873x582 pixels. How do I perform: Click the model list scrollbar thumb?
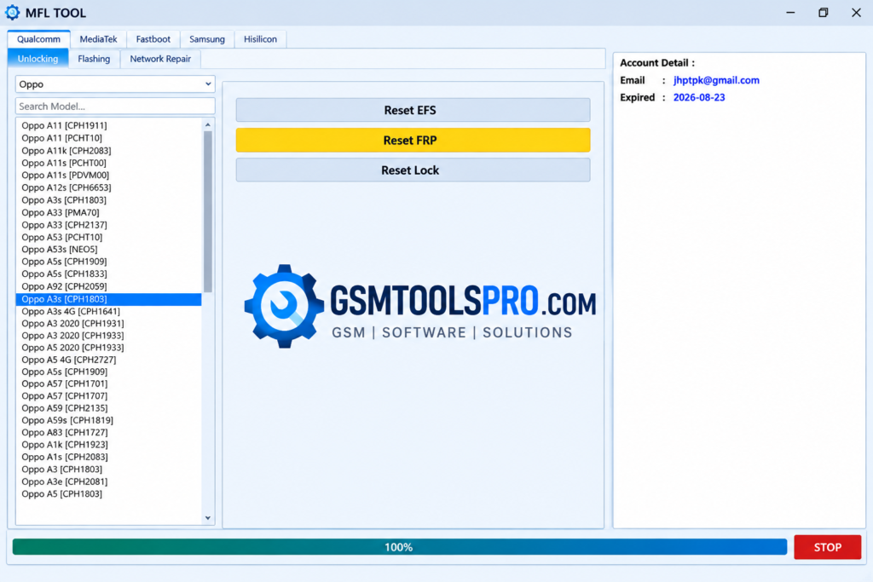(x=208, y=211)
